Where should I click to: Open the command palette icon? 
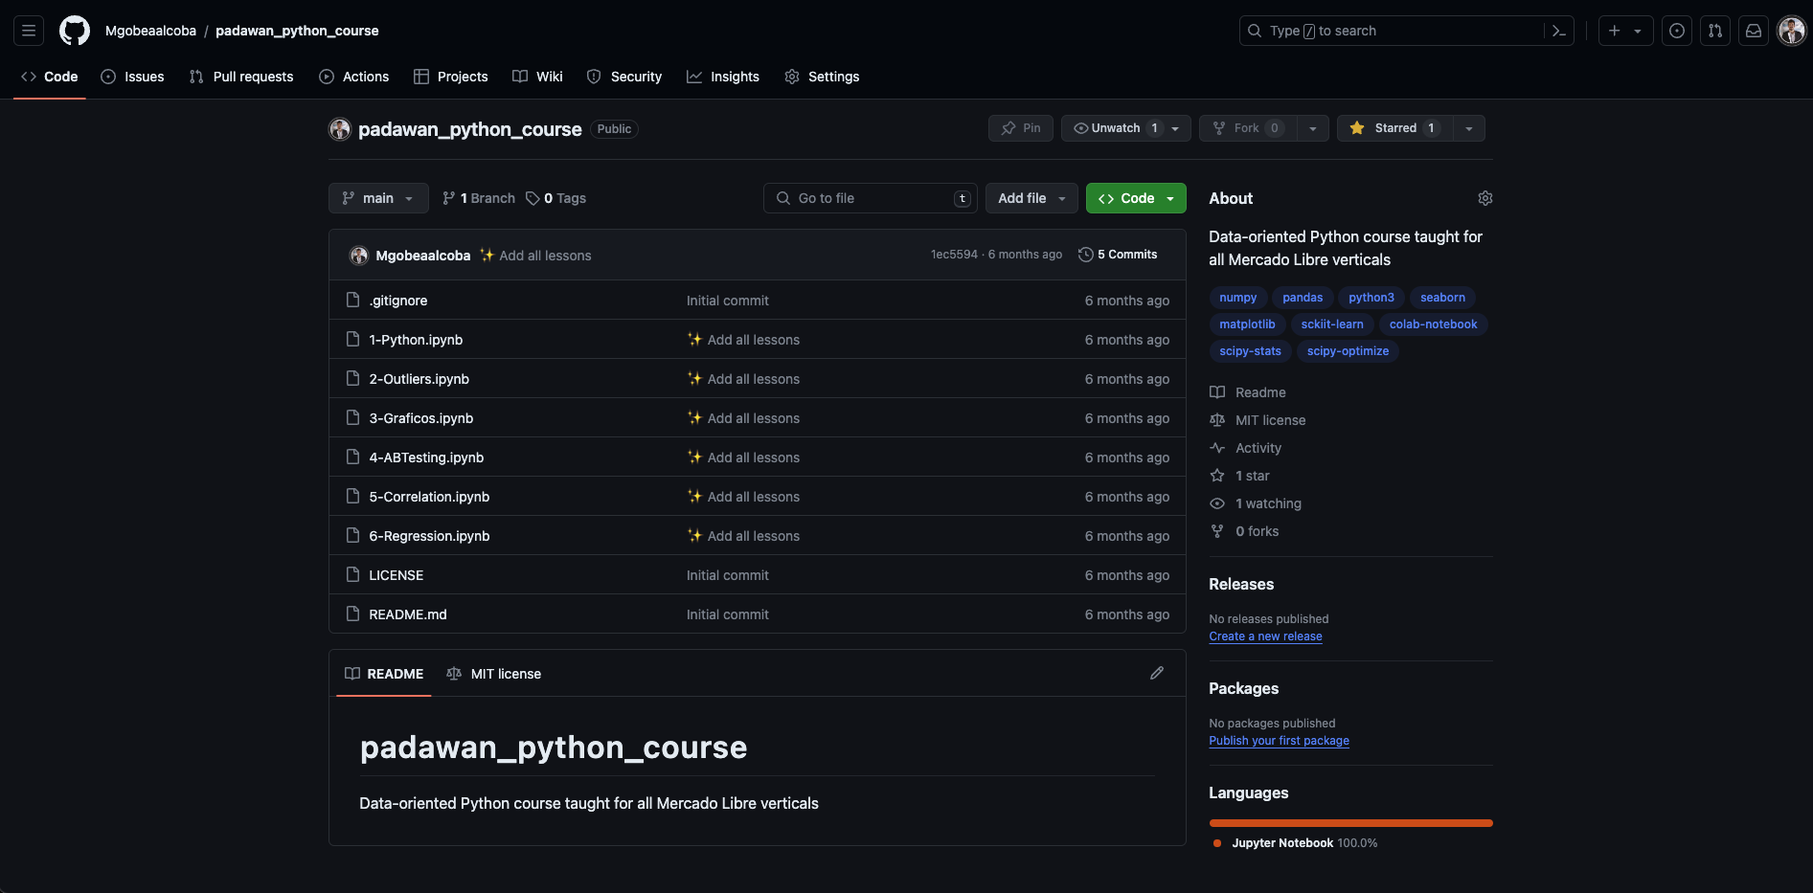pos(1559,31)
